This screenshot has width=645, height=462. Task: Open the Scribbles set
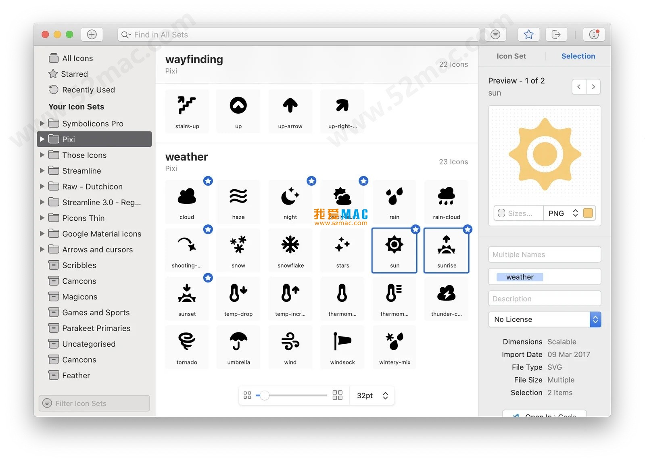click(x=94, y=265)
